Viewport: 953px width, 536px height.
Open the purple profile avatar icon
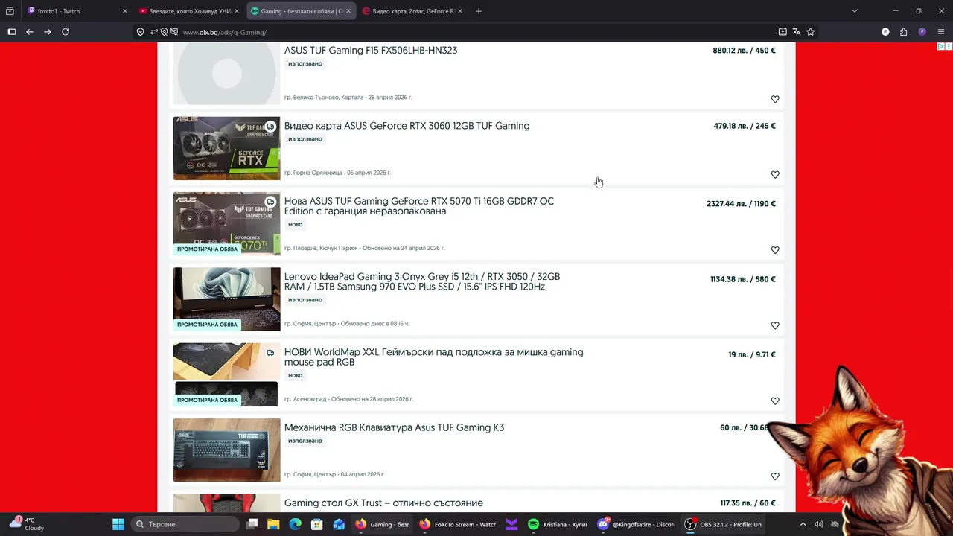(x=922, y=32)
